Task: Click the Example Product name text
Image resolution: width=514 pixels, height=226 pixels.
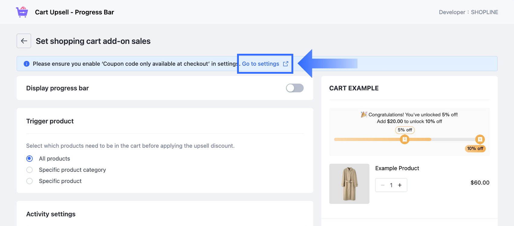Action: [397, 168]
